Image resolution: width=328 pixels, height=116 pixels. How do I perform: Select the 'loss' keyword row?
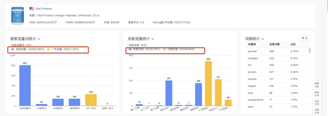tap(277, 93)
